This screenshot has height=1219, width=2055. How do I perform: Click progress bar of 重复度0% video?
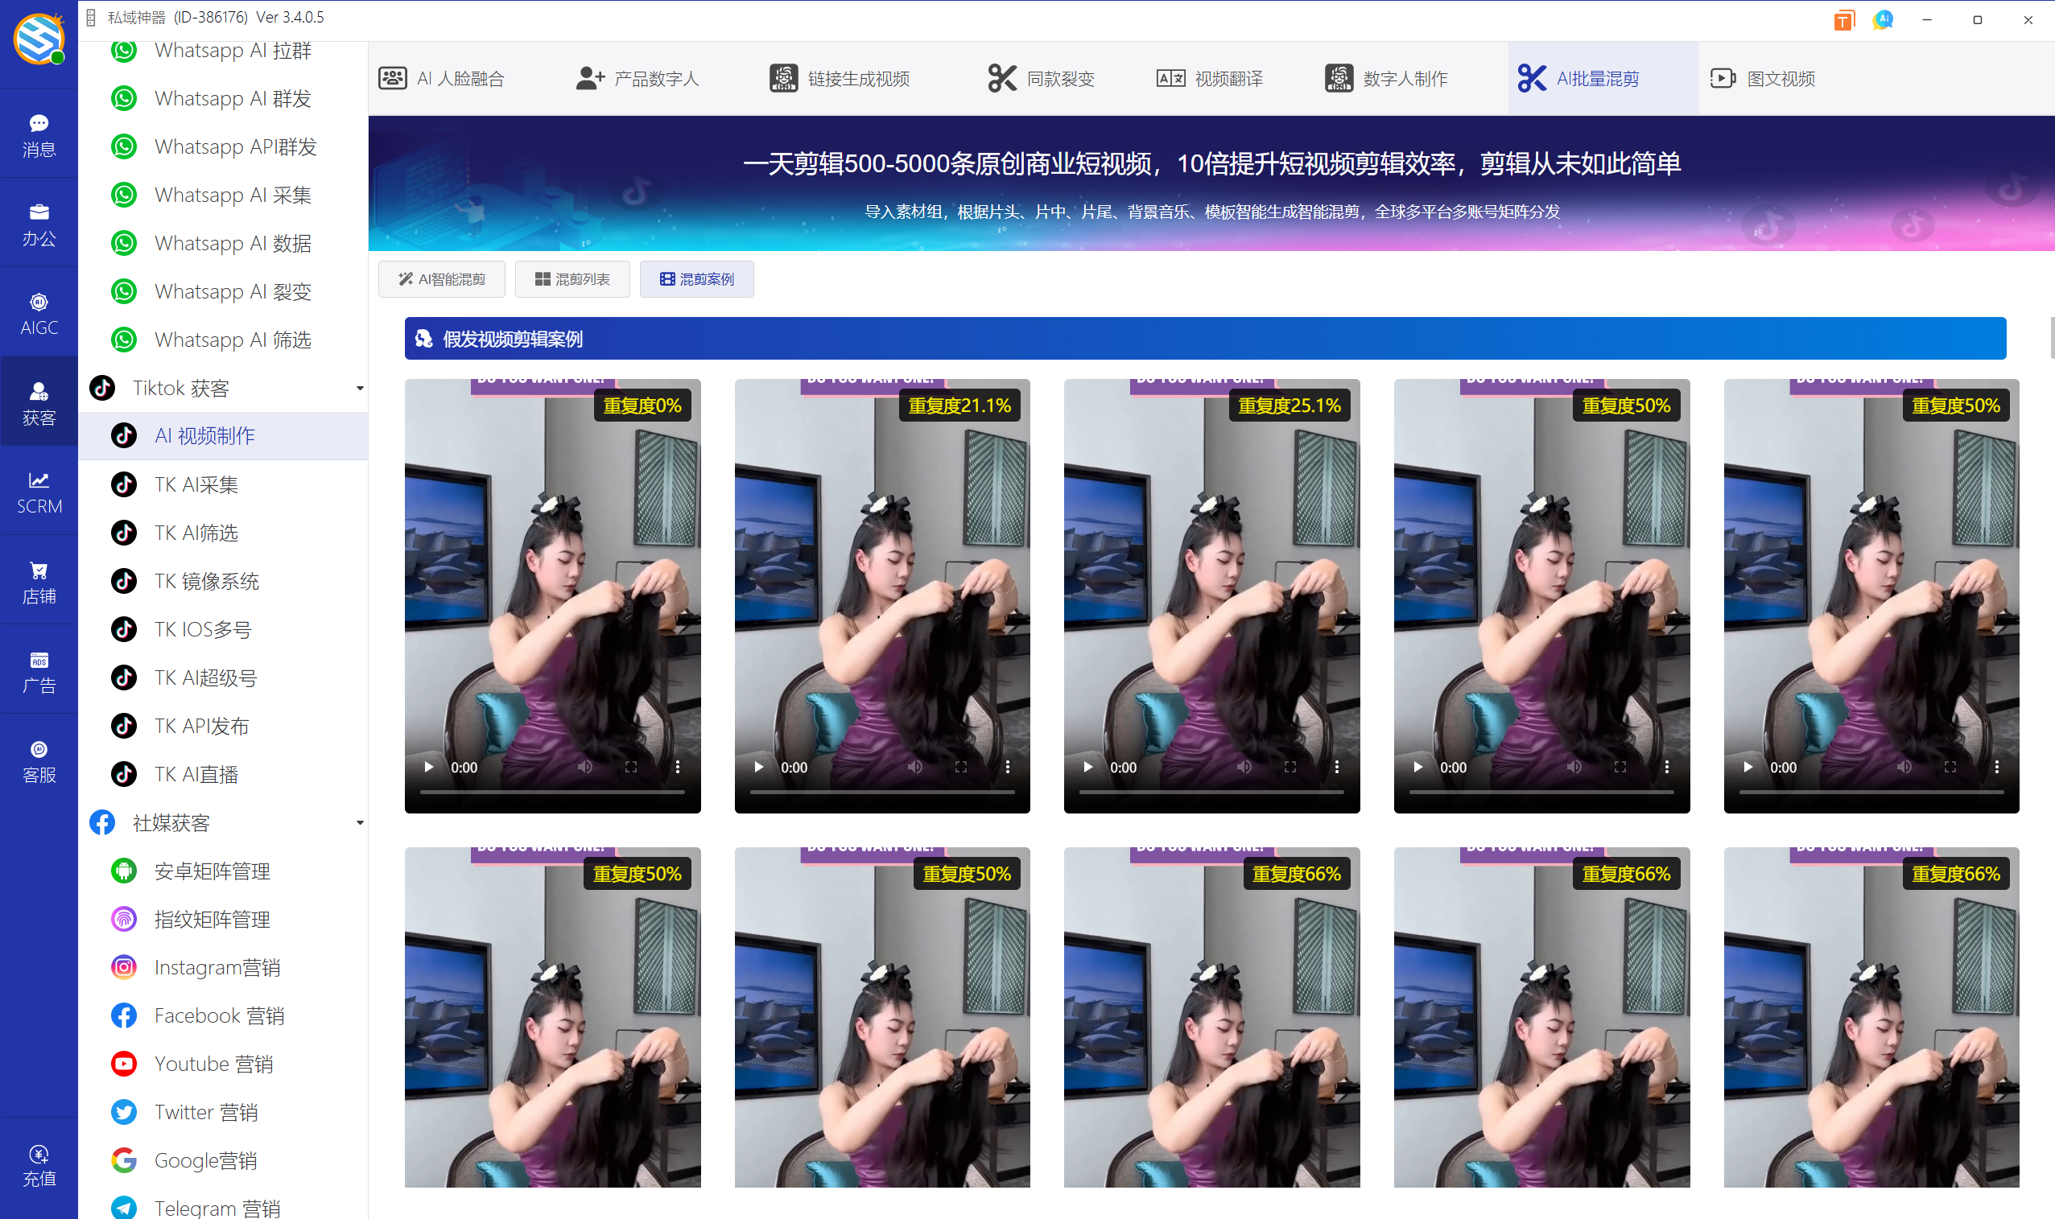(x=552, y=792)
